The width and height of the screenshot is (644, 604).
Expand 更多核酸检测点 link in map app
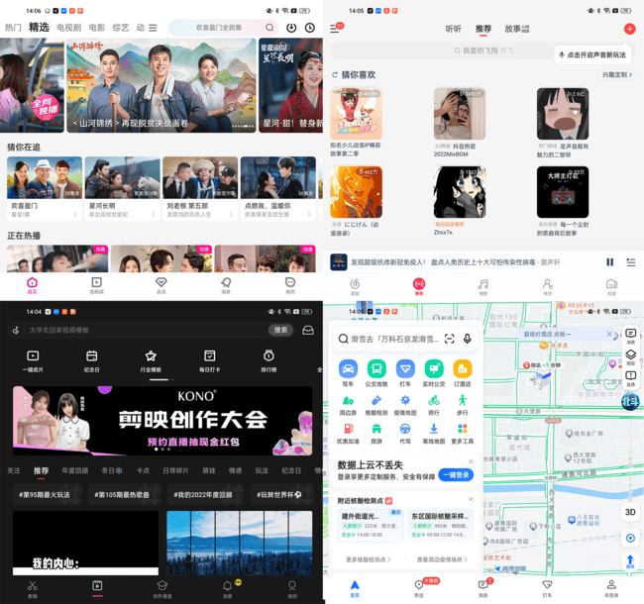tap(368, 559)
